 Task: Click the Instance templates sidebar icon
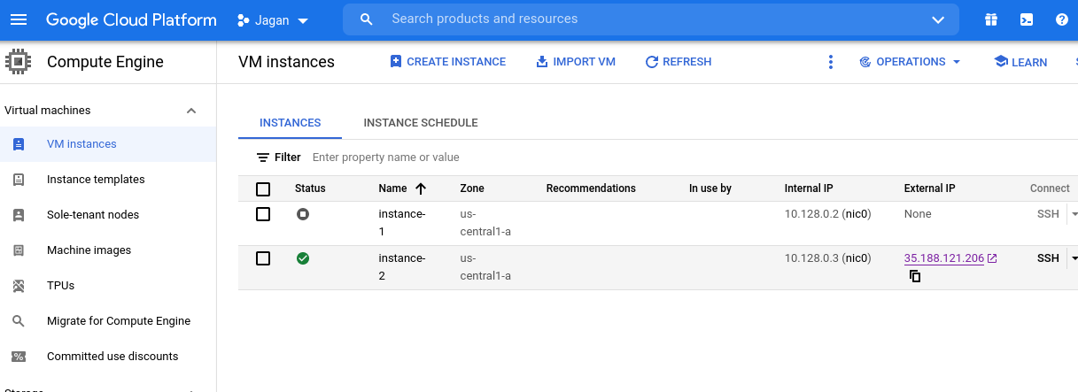click(19, 180)
